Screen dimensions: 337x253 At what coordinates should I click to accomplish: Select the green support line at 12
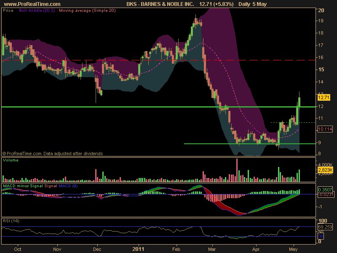[x=159, y=107]
